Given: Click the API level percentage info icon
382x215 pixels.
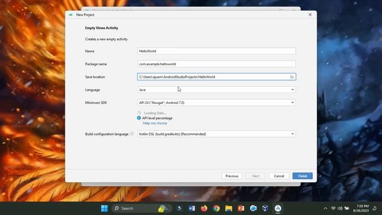Looking at the screenshot, I should click(139, 118).
